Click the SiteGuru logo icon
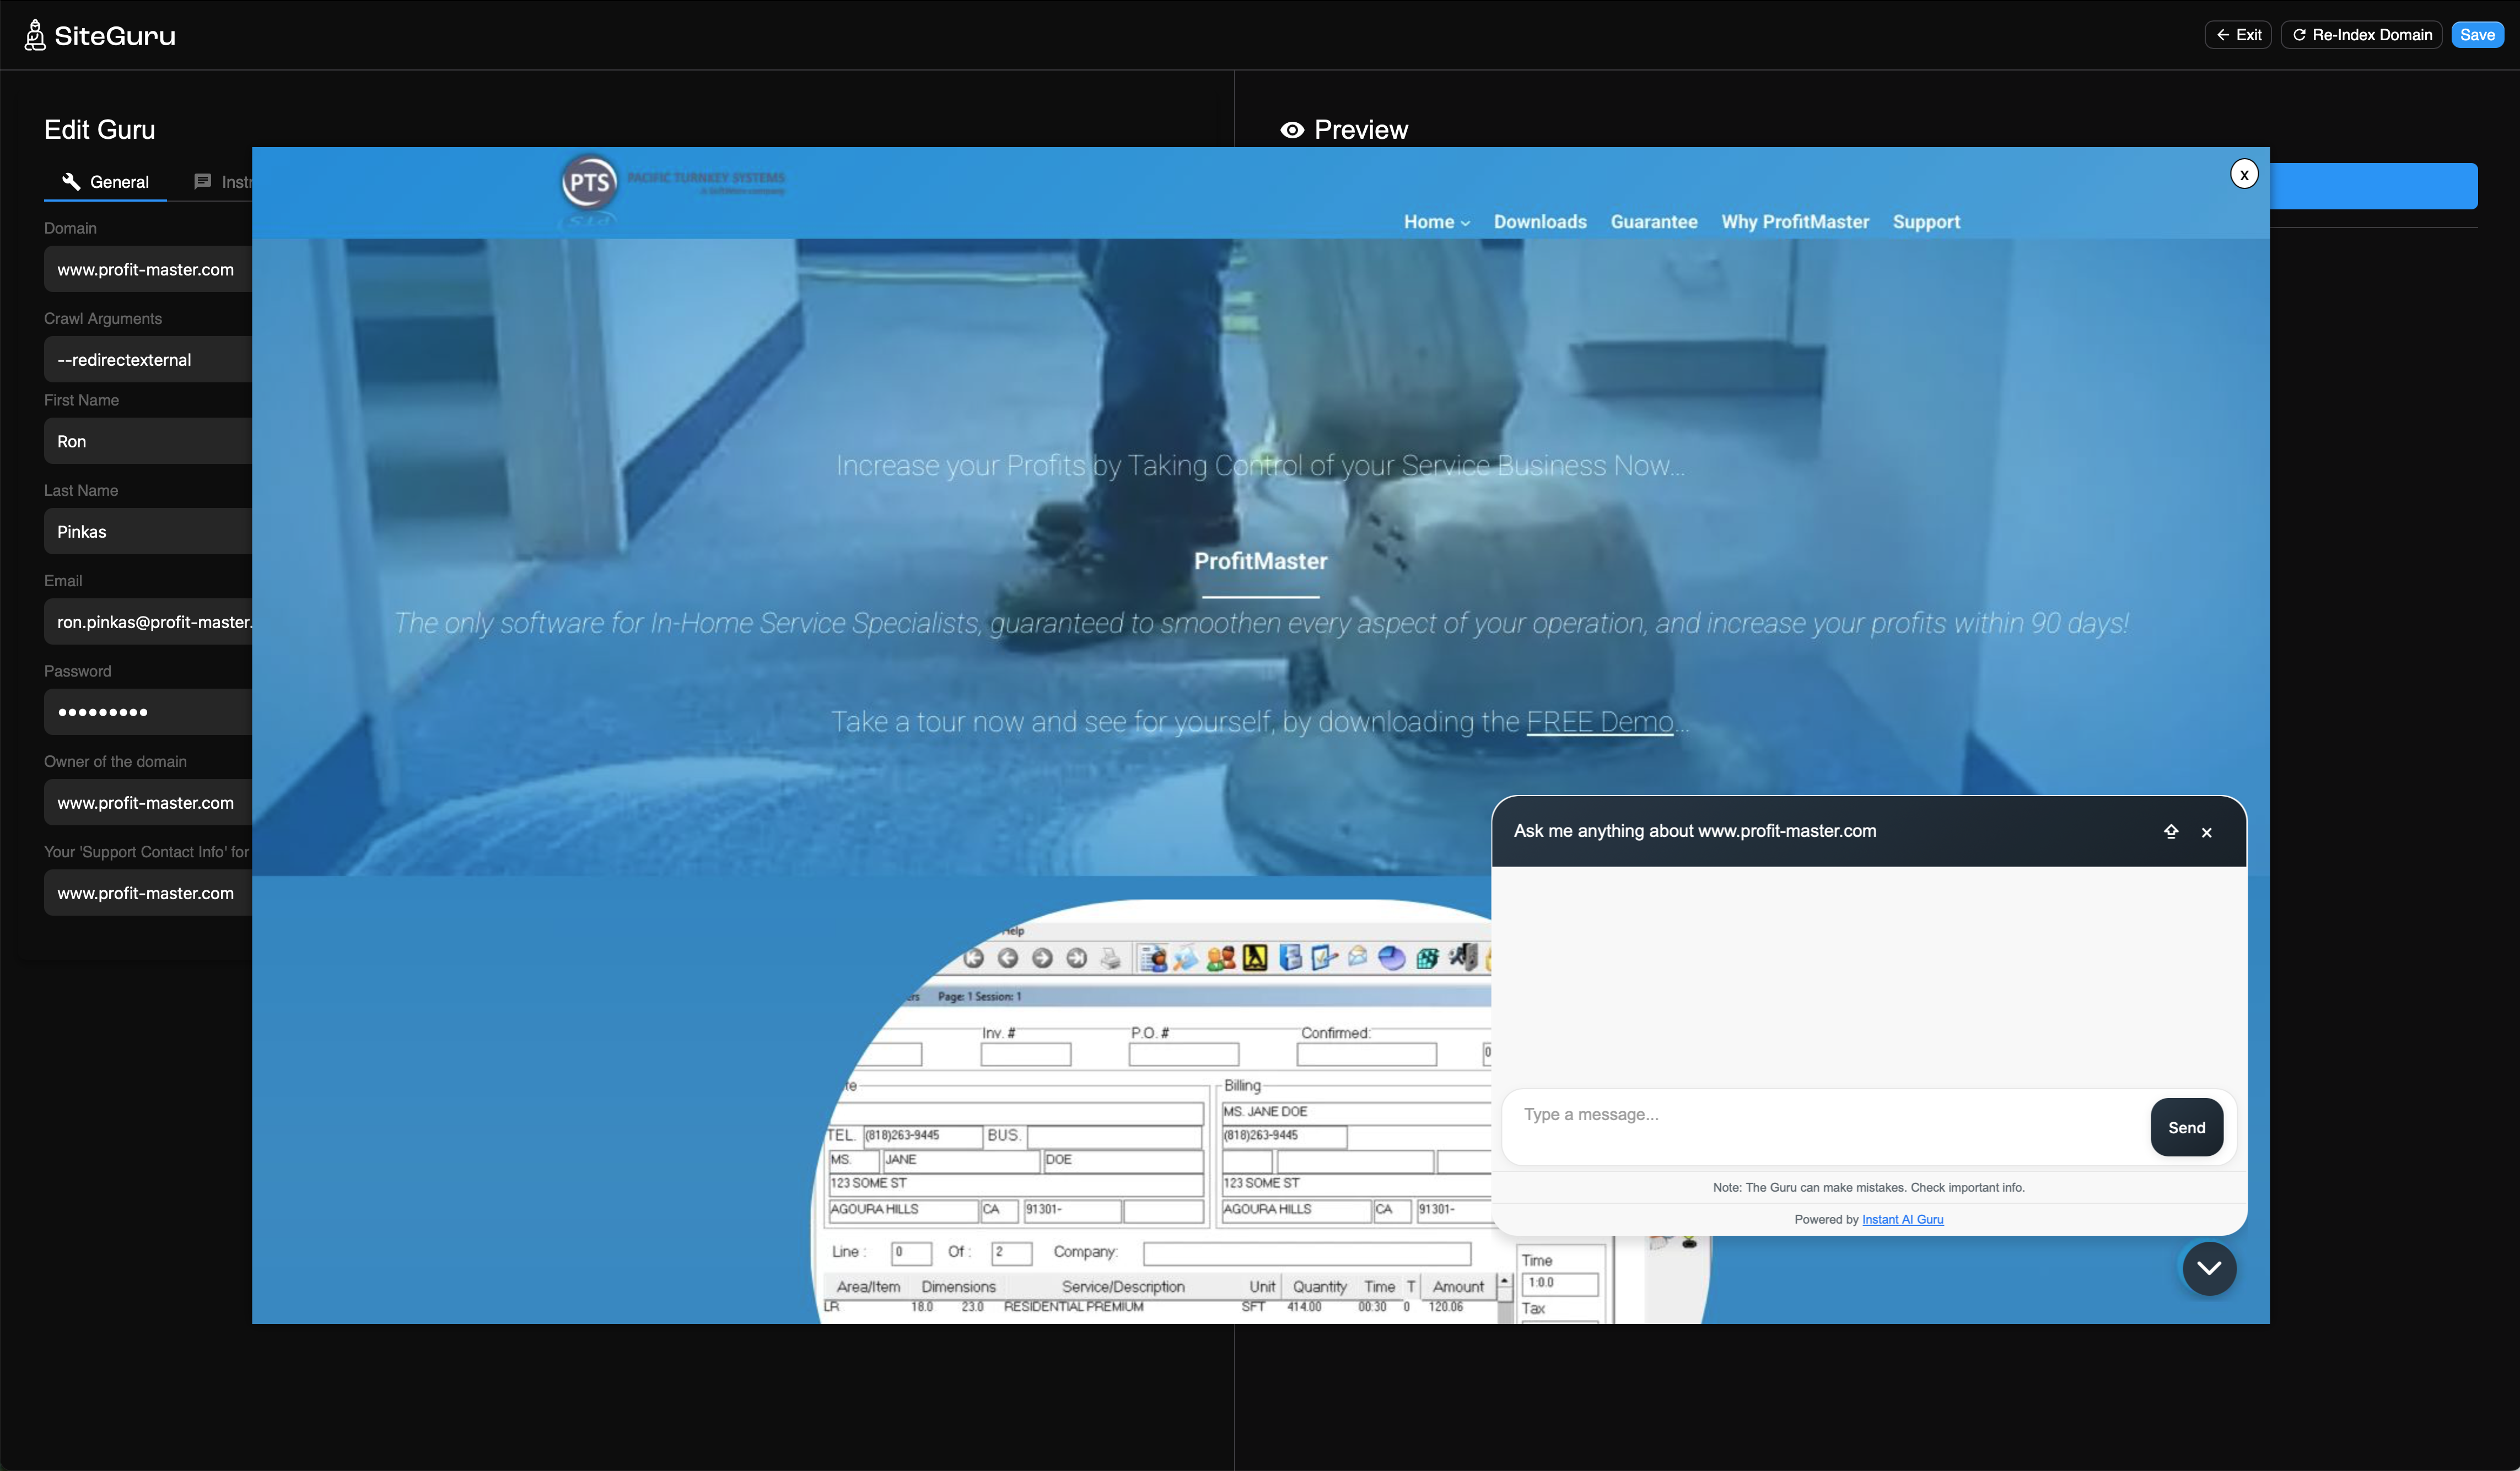 click(35, 35)
